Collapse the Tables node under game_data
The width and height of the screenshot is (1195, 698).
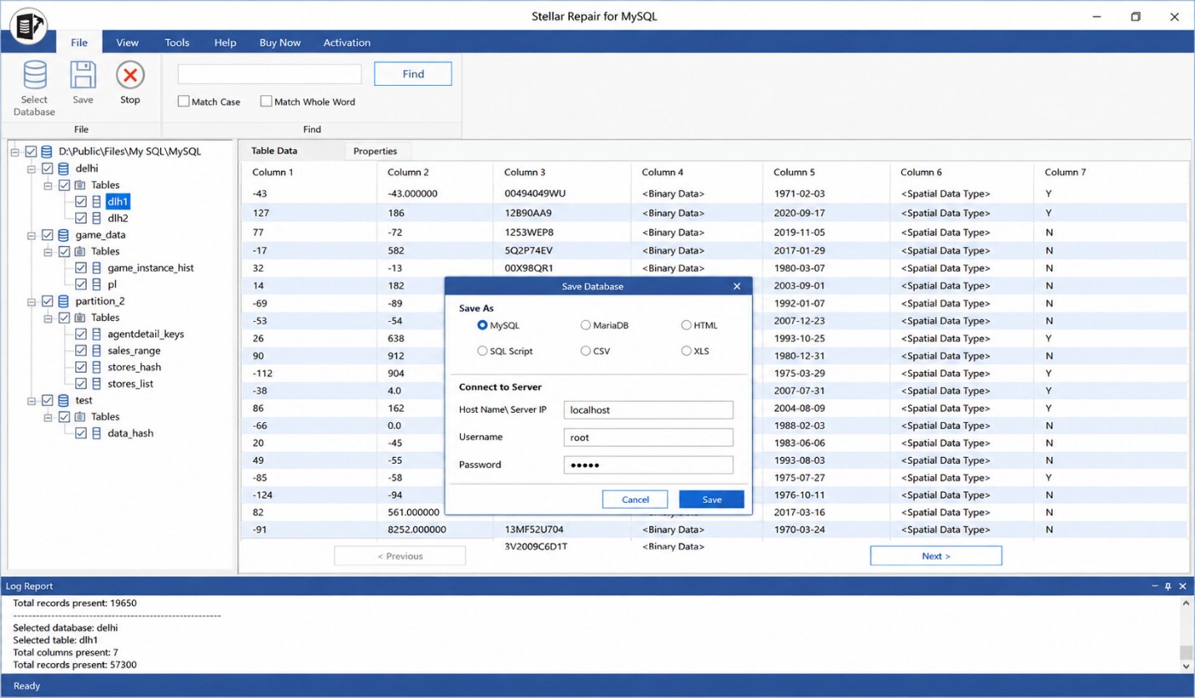(48, 251)
